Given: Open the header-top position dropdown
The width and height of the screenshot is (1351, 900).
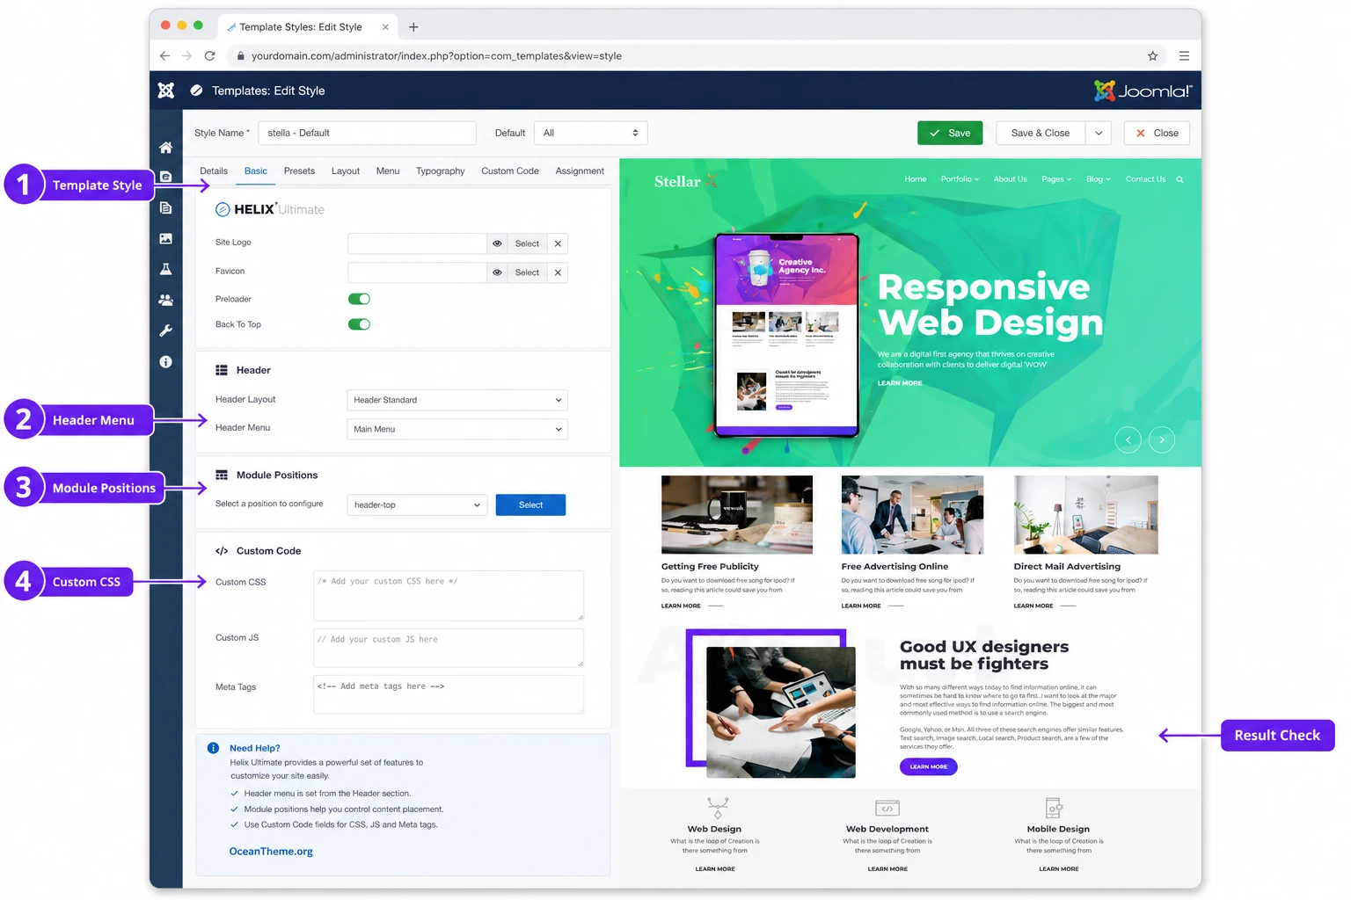Looking at the screenshot, I should (418, 504).
